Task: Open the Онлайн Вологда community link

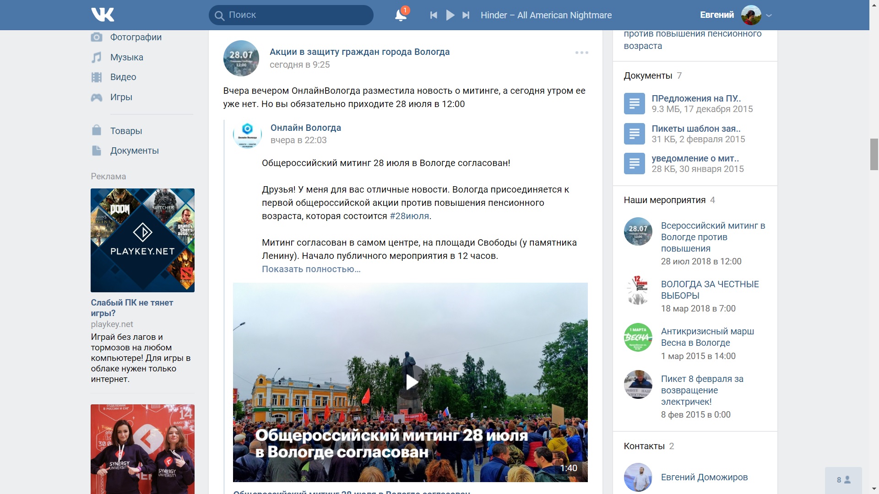Action: point(305,128)
